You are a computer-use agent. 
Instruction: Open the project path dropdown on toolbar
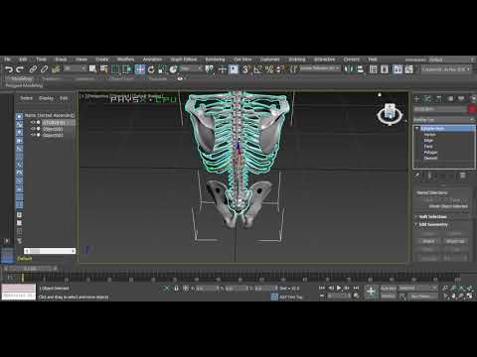click(x=446, y=69)
